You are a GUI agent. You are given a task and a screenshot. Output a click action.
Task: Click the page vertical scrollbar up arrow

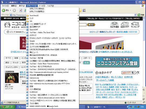[x=144, y=18]
